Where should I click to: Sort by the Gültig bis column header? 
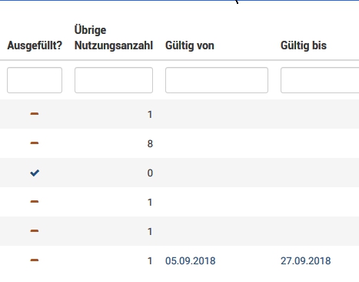pyautogui.click(x=304, y=45)
